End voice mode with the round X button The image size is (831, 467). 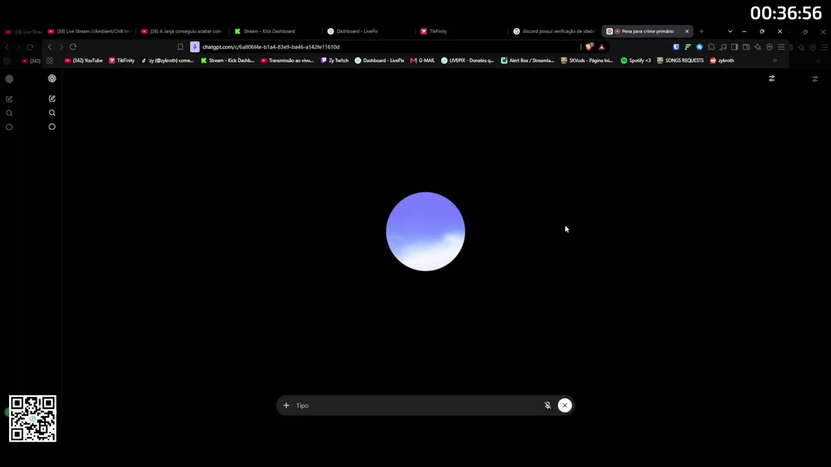tap(565, 405)
